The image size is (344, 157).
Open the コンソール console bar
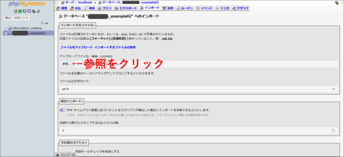(66, 155)
